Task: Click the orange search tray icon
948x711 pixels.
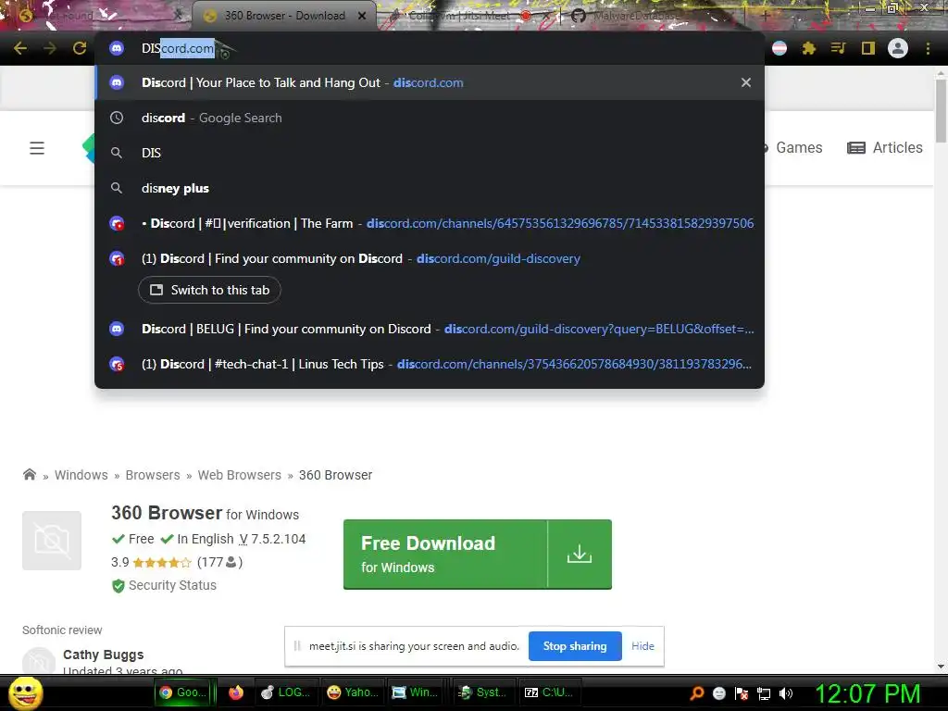Action: (x=697, y=693)
